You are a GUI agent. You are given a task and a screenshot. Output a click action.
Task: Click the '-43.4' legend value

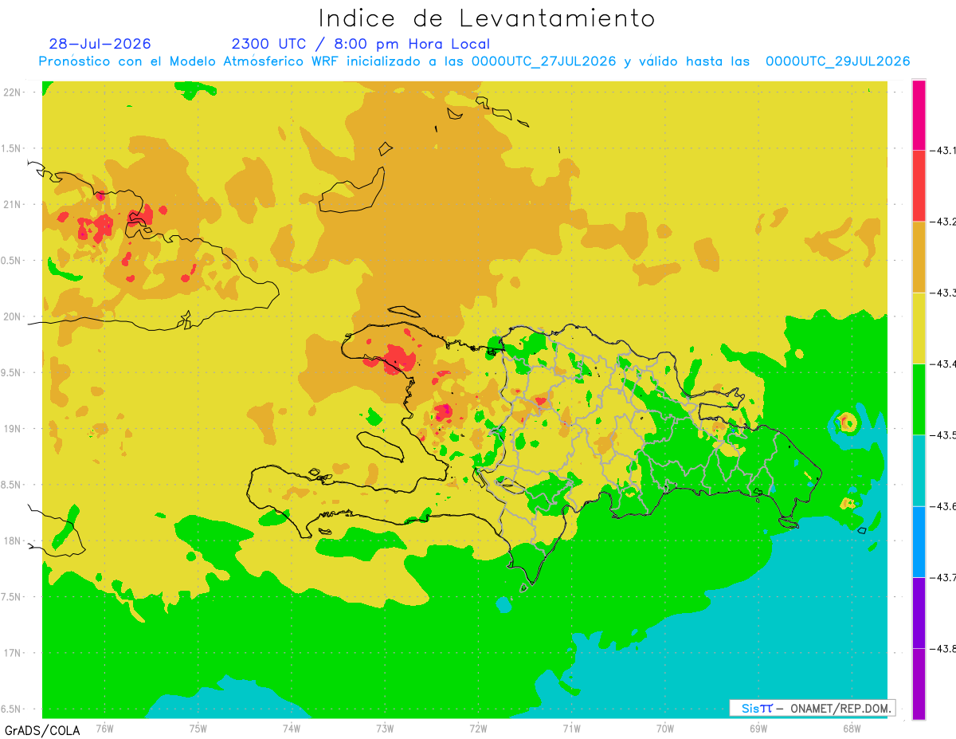click(943, 364)
